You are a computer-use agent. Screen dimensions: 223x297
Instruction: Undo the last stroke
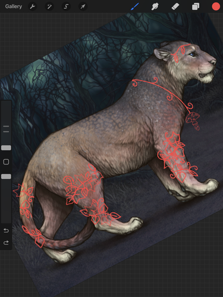[6, 230]
